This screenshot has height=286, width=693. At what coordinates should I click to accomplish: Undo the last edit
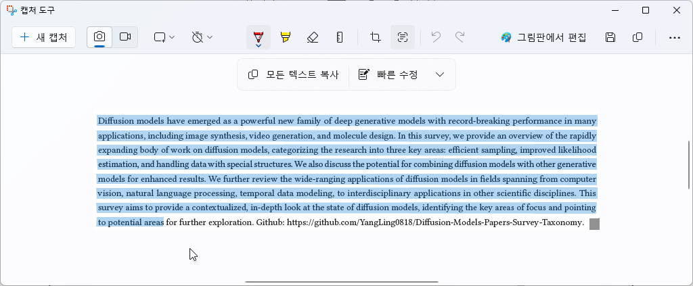click(436, 37)
